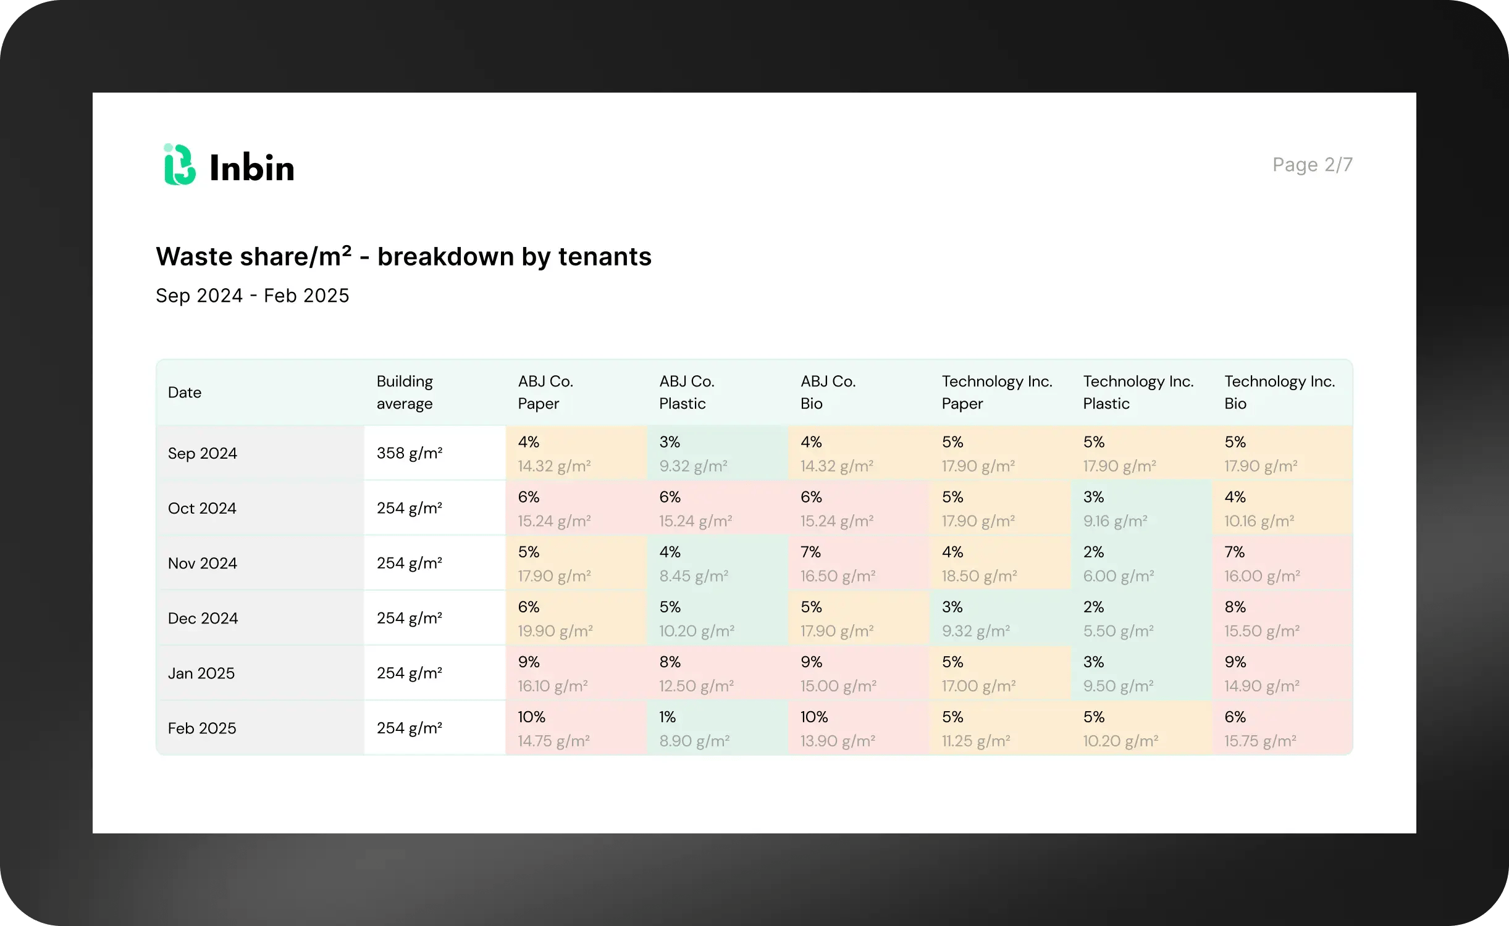Select the Feb 2025 row label
Image resolution: width=1509 pixels, height=926 pixels.
(202, 728)
